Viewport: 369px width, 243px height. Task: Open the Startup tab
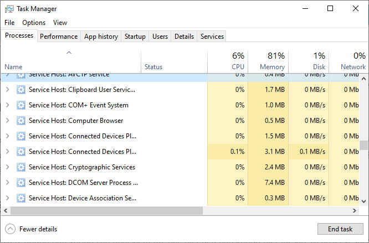pyautogui.click(x=135, y=37)
